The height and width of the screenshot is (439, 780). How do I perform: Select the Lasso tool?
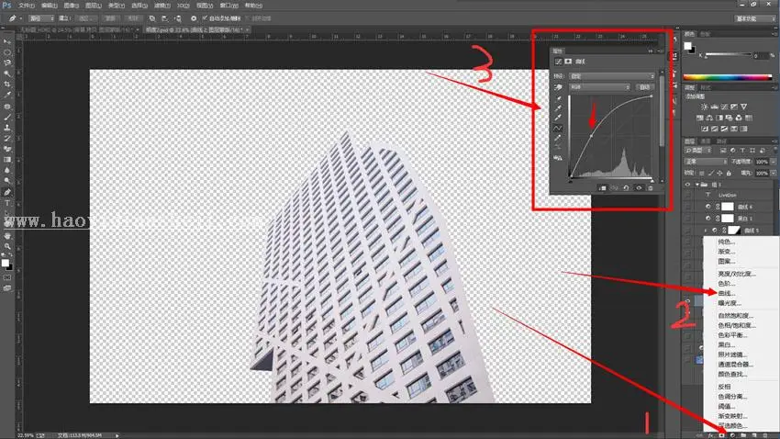(7, 62)
